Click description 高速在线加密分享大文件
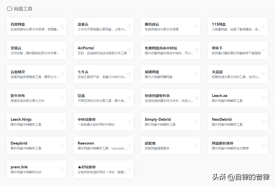This screenshot has height=186, width=275. 28,101
